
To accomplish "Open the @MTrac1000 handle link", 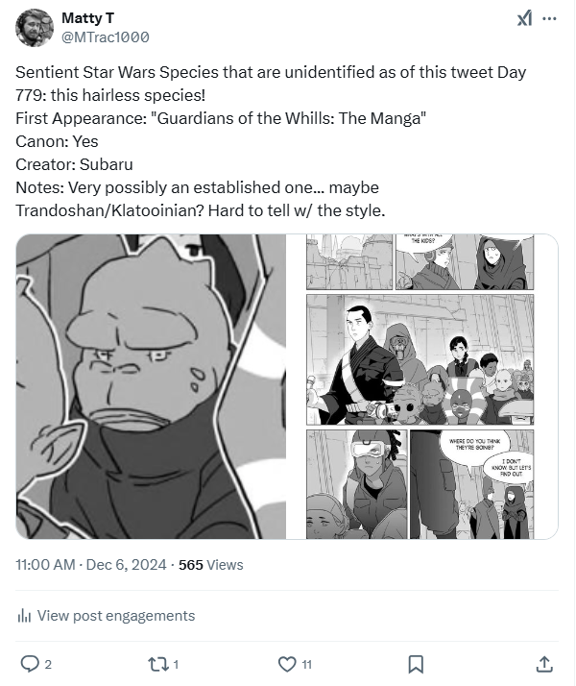I will tap(105, 37).
